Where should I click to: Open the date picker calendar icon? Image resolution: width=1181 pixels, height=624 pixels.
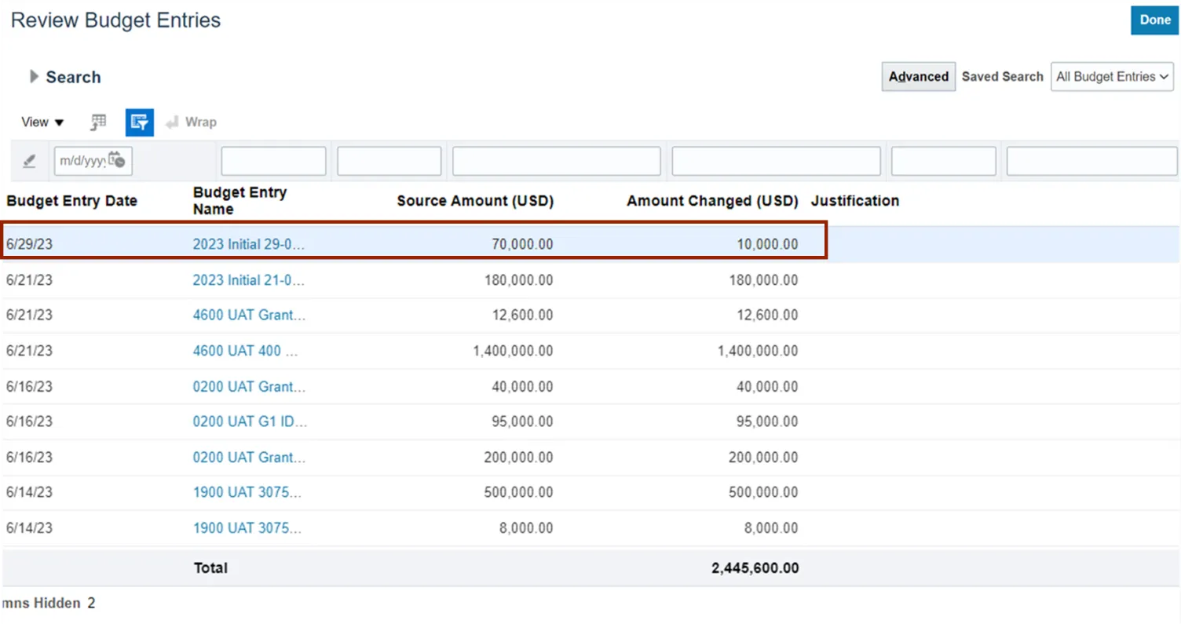click(x=116, y=160)
